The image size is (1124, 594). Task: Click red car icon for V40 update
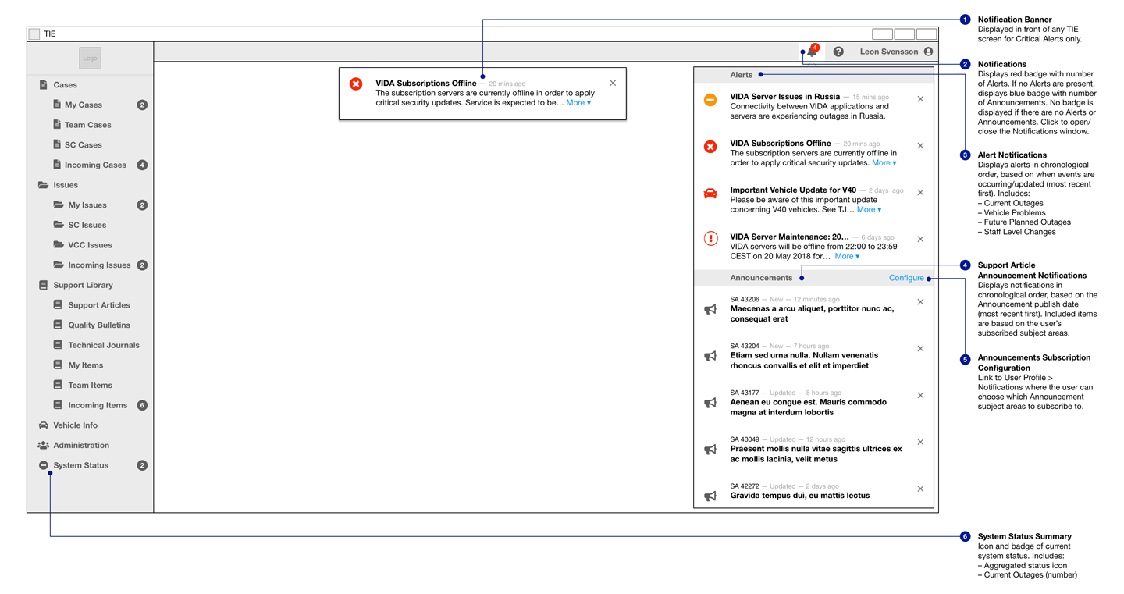pos(710,194)
